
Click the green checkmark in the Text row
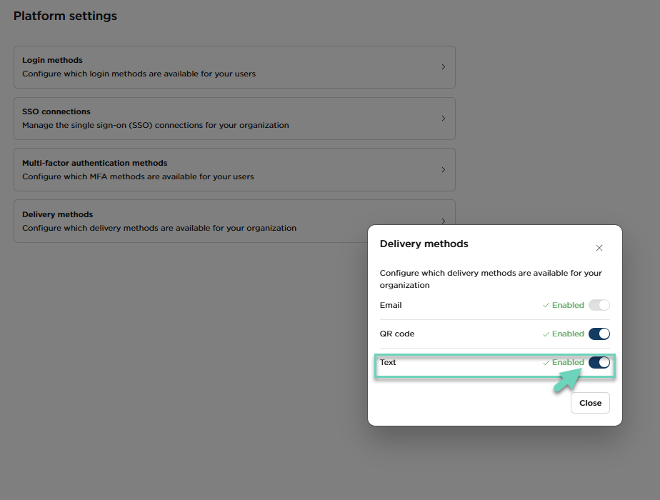click(546, 362)
